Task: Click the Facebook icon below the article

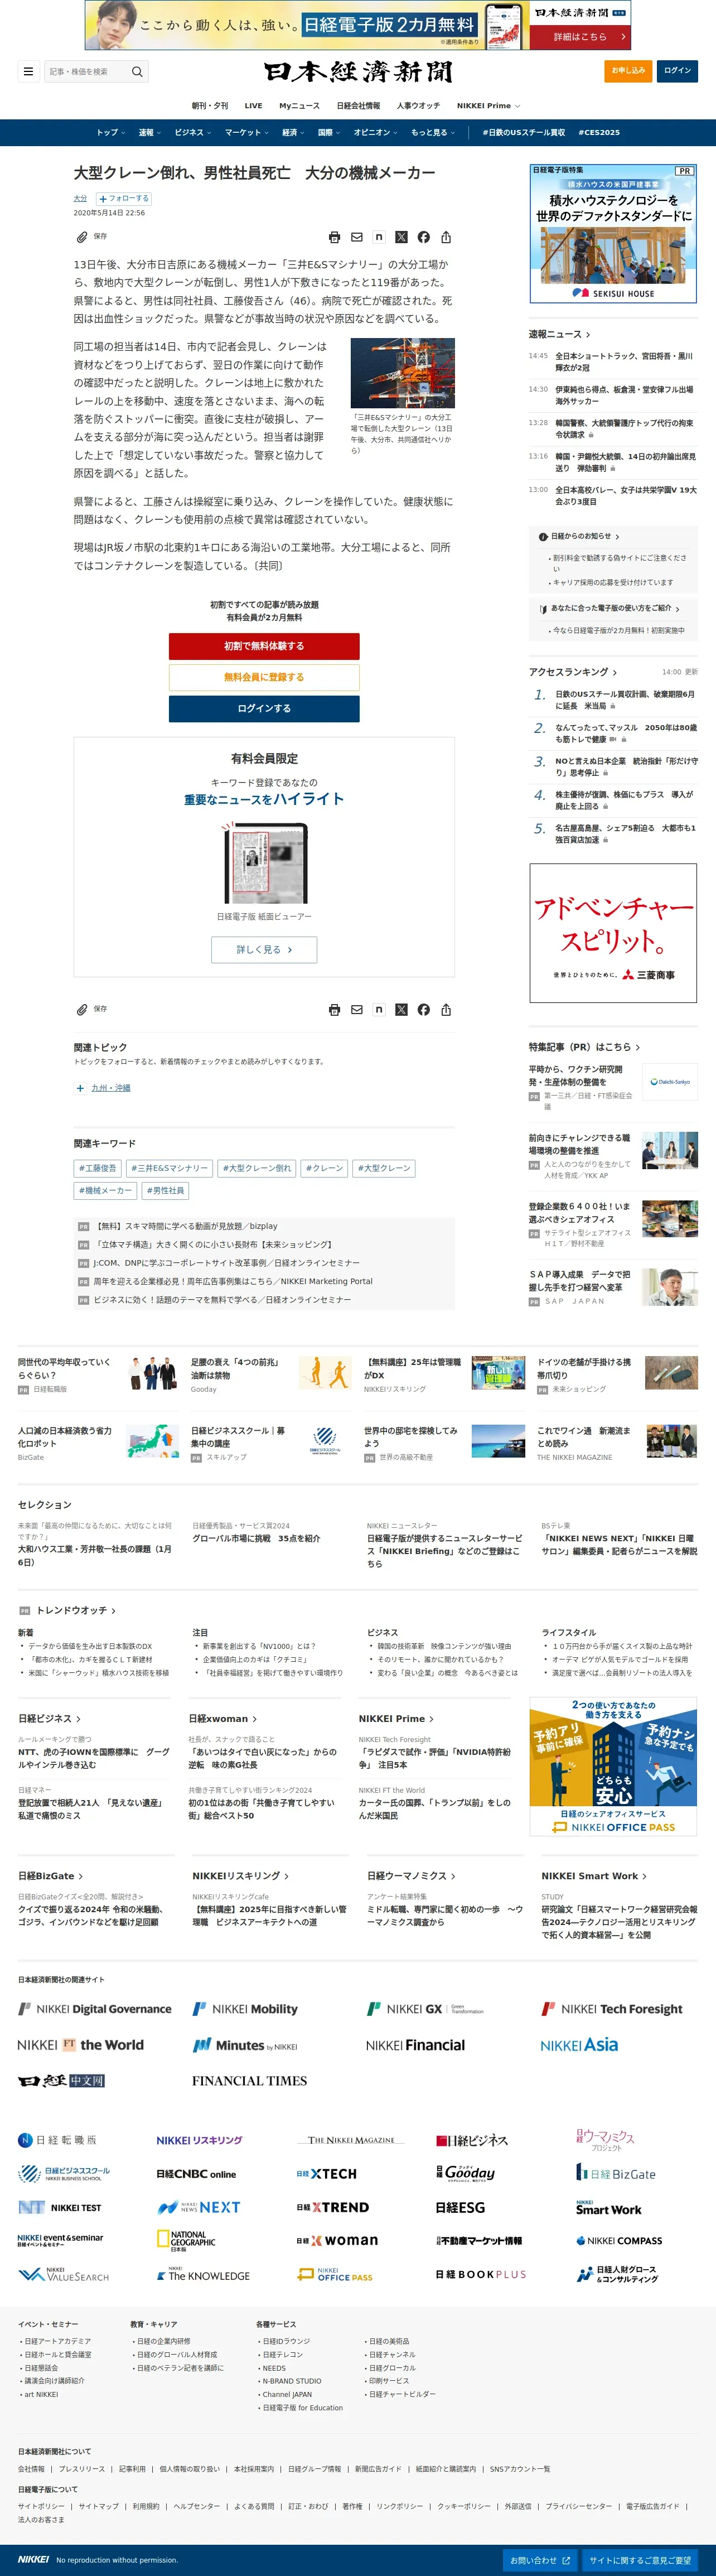Action: click(x=424, y=1010)
